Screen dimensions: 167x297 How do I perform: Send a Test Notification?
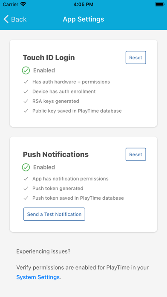[x=54, y=214]
